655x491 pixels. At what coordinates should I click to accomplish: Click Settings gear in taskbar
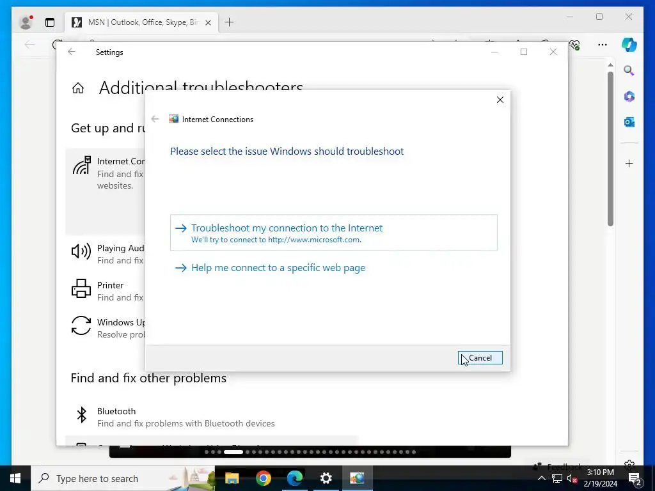(x=326, y=478)
